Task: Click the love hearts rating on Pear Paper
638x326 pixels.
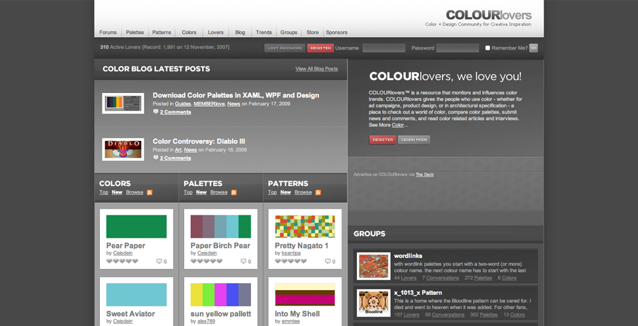Action: coord(122,261)
